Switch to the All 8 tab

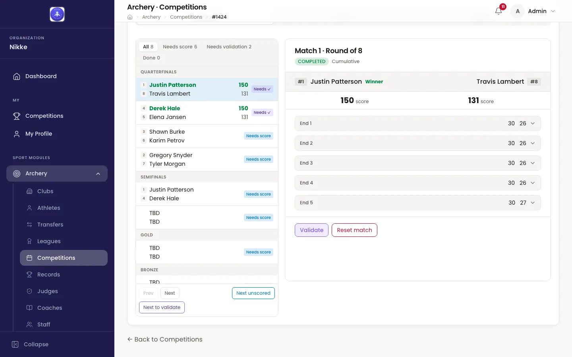point(148,47)
